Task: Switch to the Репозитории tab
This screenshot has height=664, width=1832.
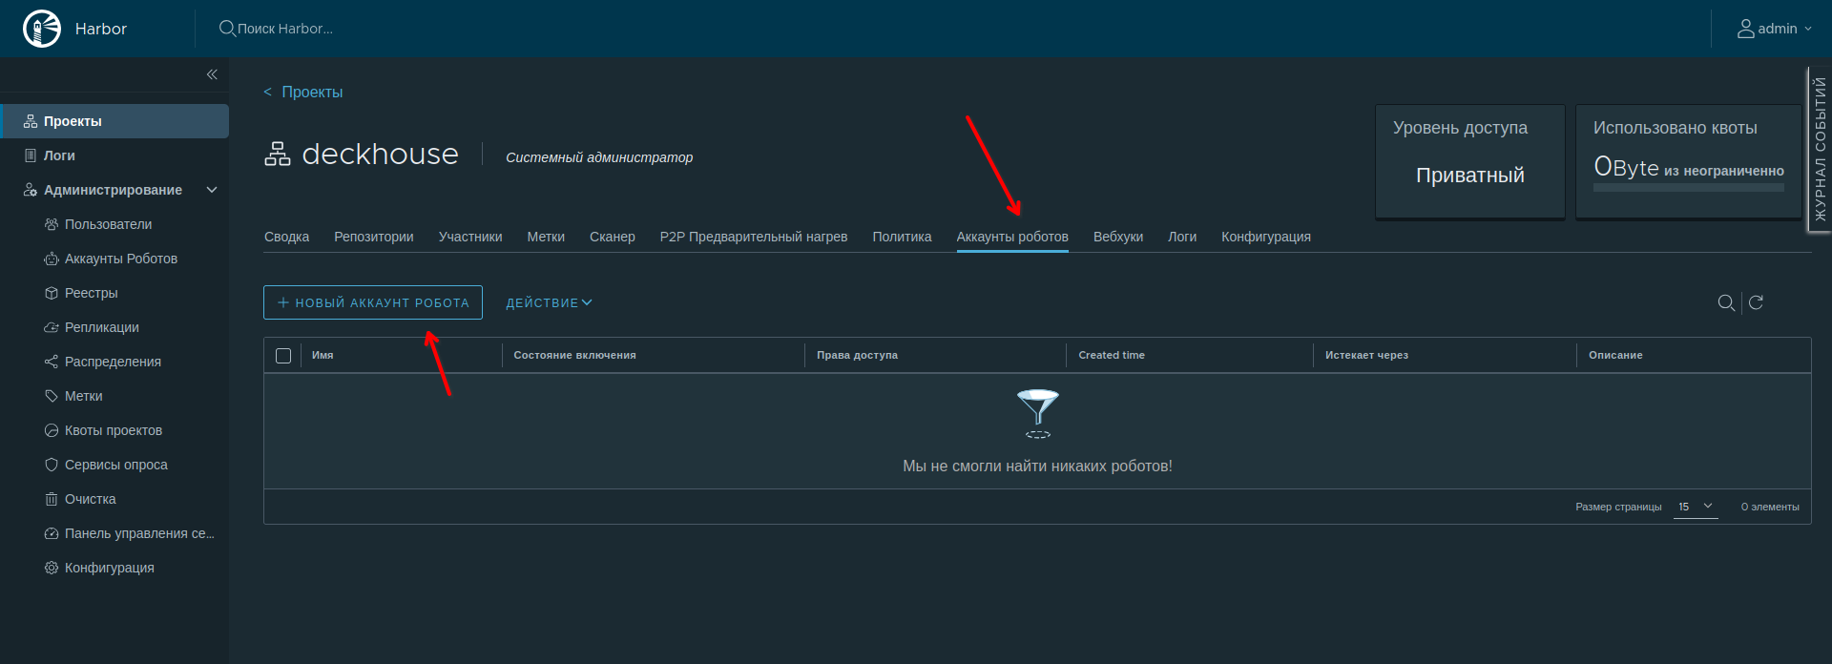Action: click(373, 237)
